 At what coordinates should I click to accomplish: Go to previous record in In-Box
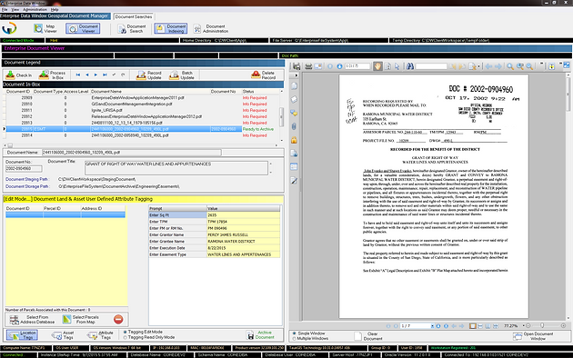click(x=87, y=75)
